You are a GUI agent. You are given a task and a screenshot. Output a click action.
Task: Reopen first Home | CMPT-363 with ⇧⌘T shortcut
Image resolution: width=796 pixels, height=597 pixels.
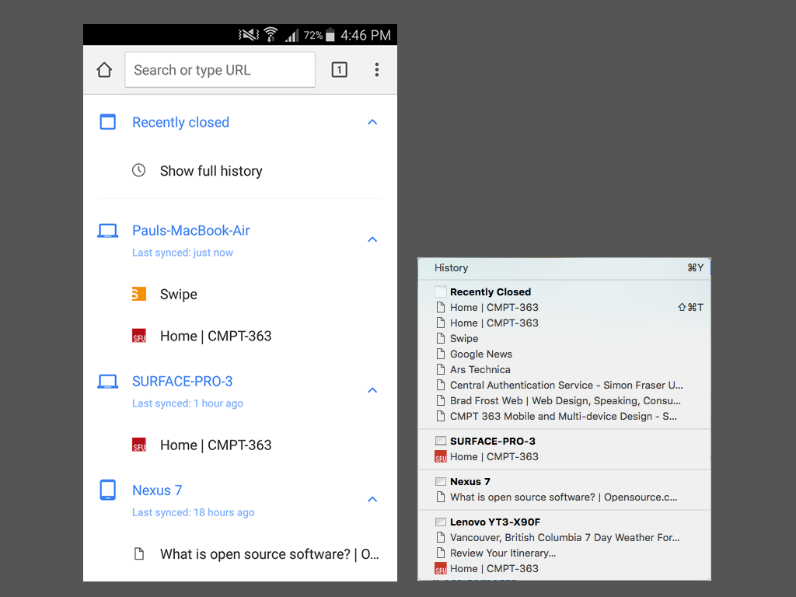click(x=564, y=308)
